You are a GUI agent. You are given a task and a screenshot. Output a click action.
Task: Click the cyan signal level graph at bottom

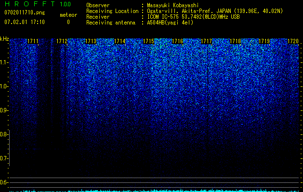pyautogui.click(x=154, y=191)
